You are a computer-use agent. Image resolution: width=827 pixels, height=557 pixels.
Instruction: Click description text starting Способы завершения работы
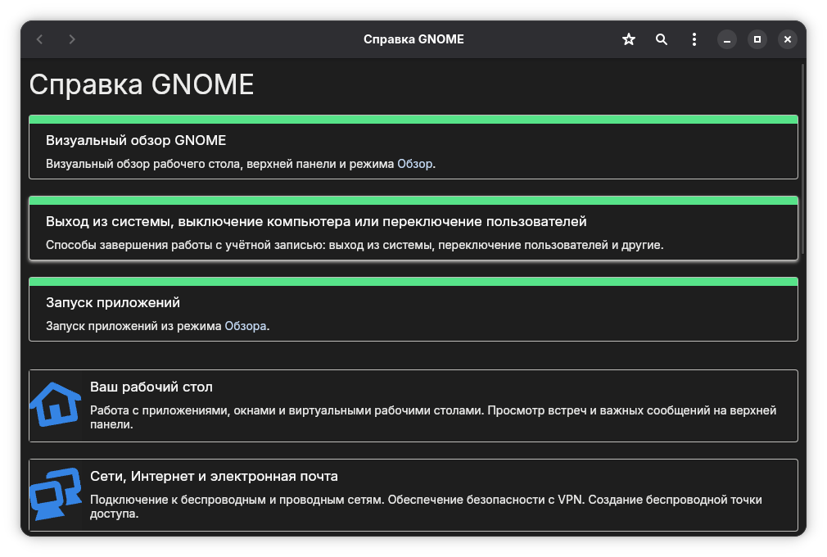[355, 245]
